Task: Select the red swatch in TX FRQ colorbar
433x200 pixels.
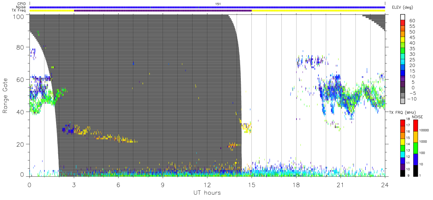Action: tap(402, 123)
